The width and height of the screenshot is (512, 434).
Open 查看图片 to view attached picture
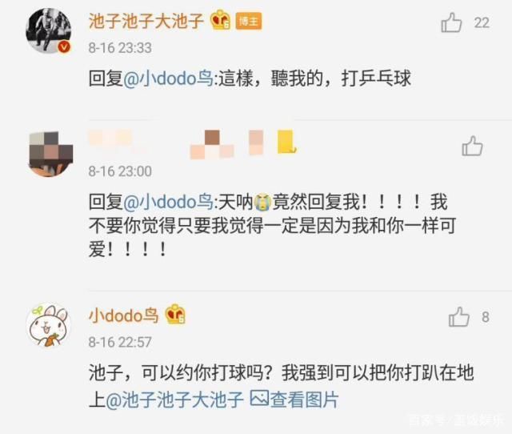coord(304,400)
